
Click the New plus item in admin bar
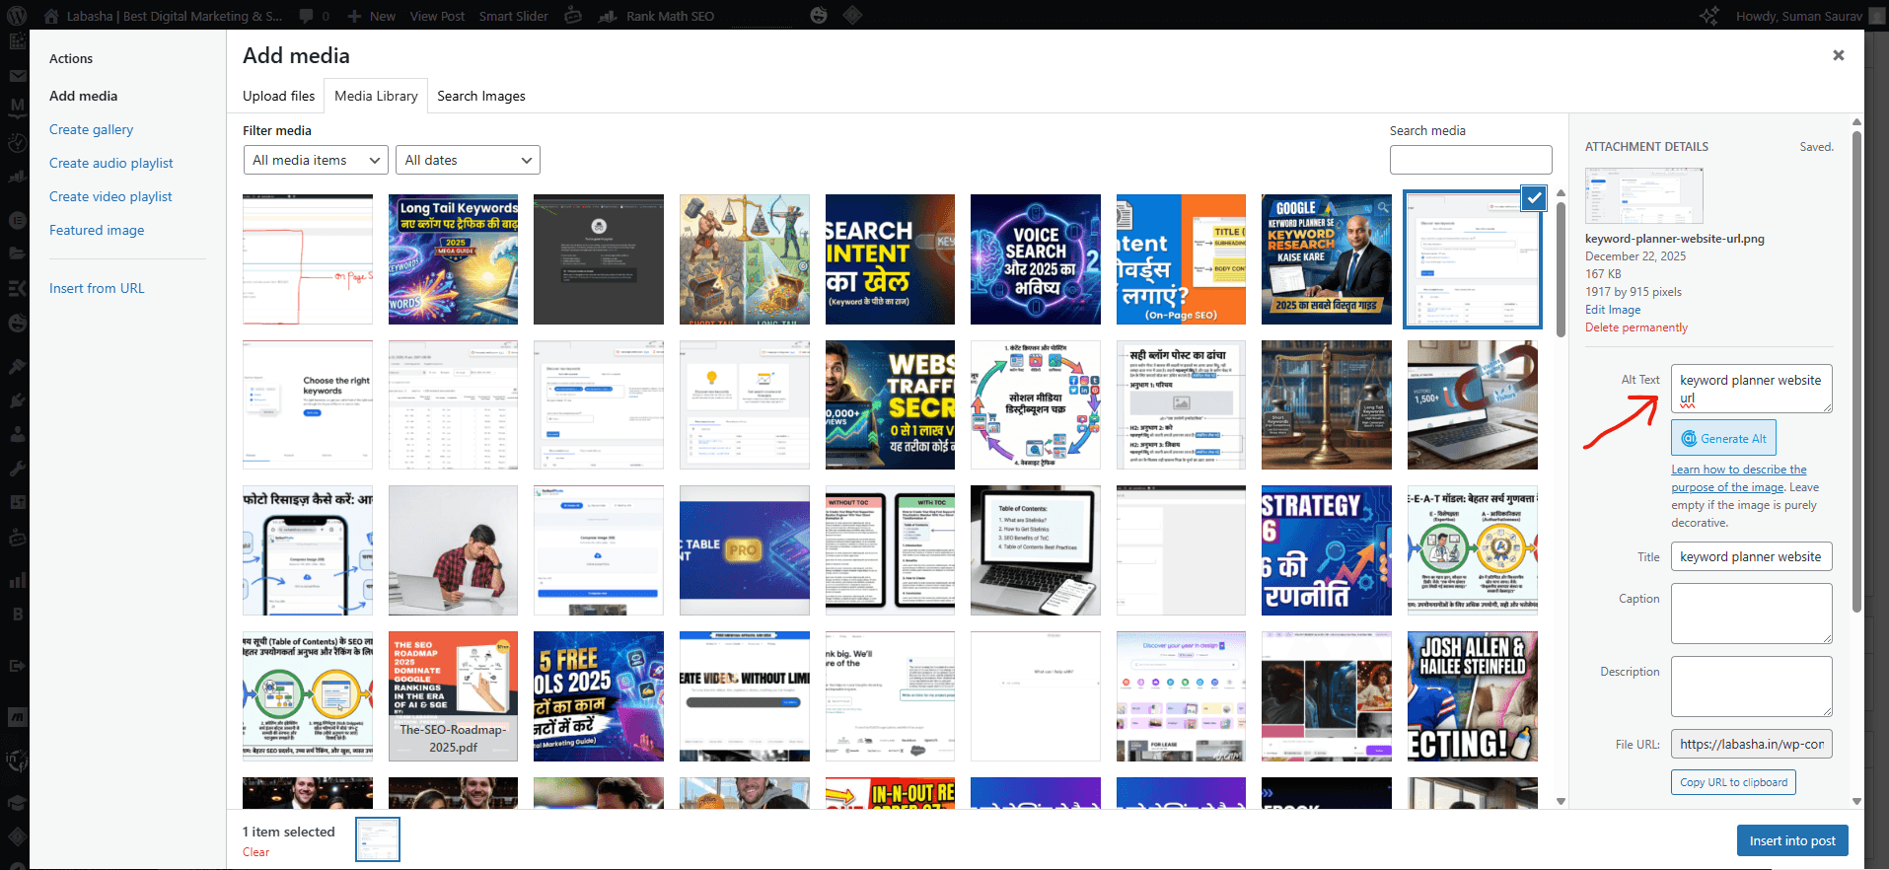click(x=372, y=16)
